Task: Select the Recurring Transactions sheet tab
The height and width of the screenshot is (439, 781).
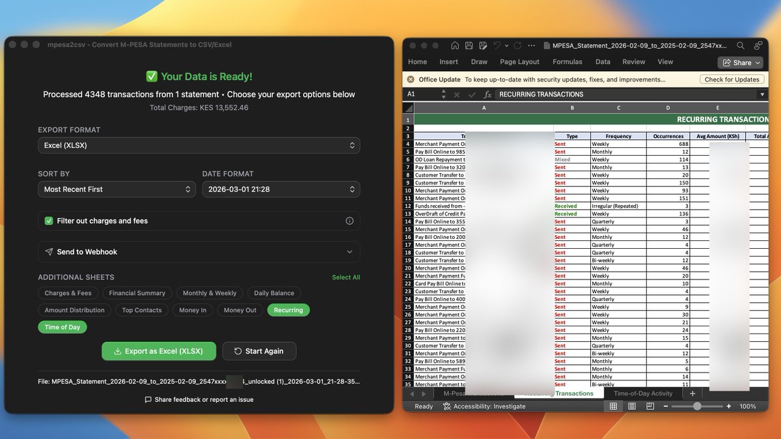Action: pos(558,393)
